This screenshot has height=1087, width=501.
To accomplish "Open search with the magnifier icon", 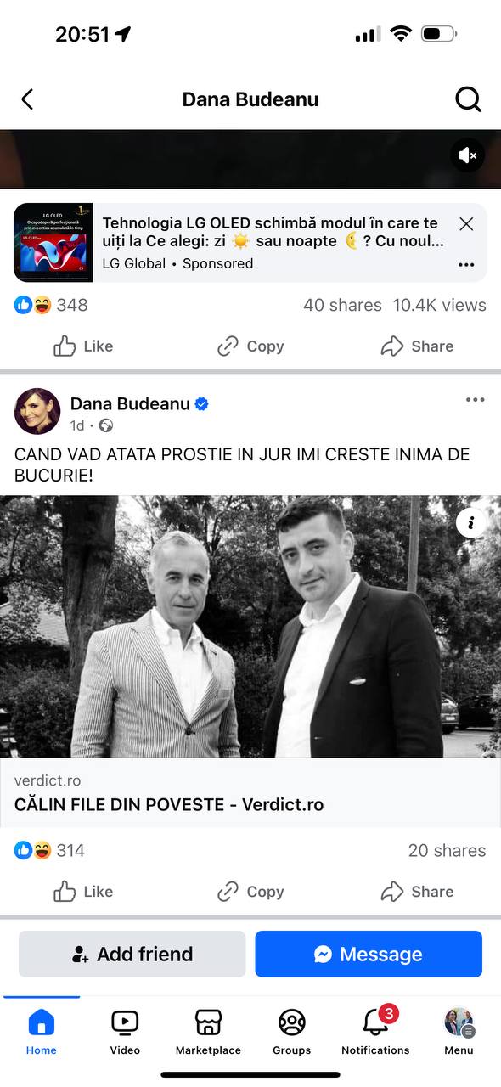I will (x=468, y=99).
